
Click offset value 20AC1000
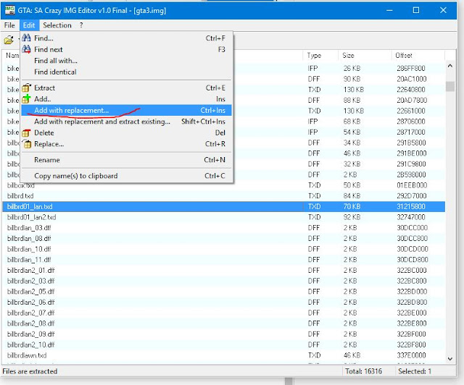(411, 79)
